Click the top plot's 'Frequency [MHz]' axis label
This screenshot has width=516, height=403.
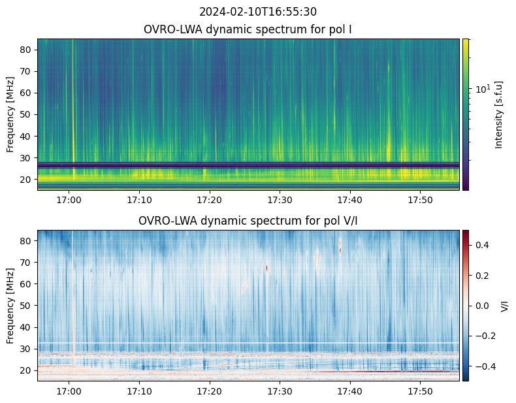click(x=10, y=114)
